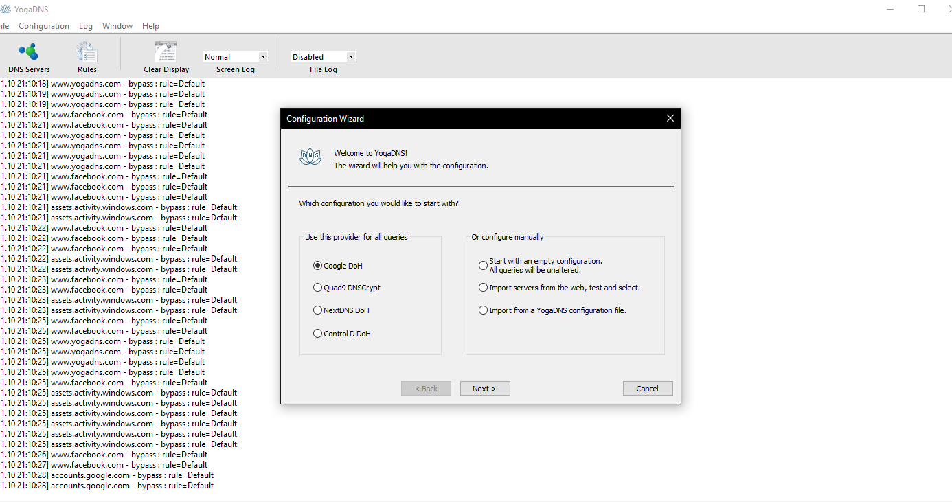This screenshot has height=502, width=952.
Task: Click the 'Or configure manually' group label
Action: pyautogui.click(x=508, y=237)
